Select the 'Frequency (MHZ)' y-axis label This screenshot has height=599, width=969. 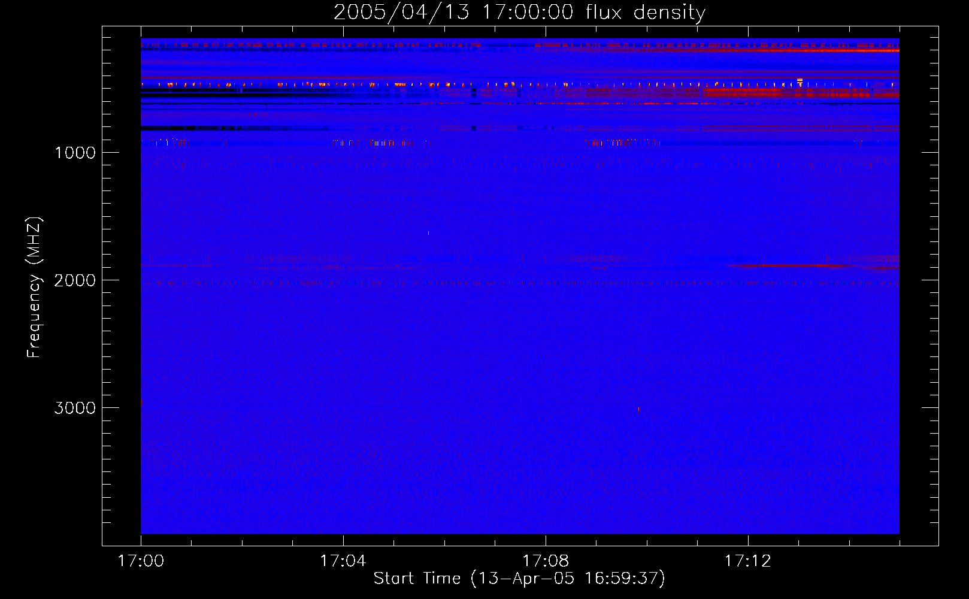coord(34,288)
